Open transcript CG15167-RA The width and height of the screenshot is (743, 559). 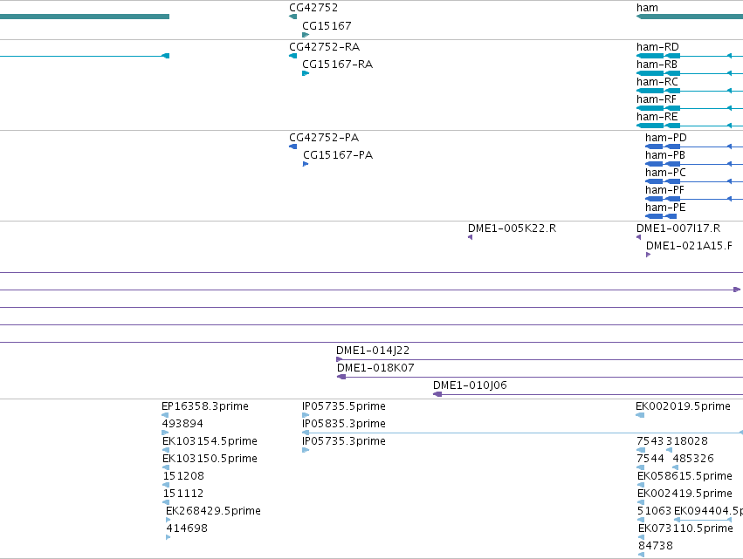(337, 65)
